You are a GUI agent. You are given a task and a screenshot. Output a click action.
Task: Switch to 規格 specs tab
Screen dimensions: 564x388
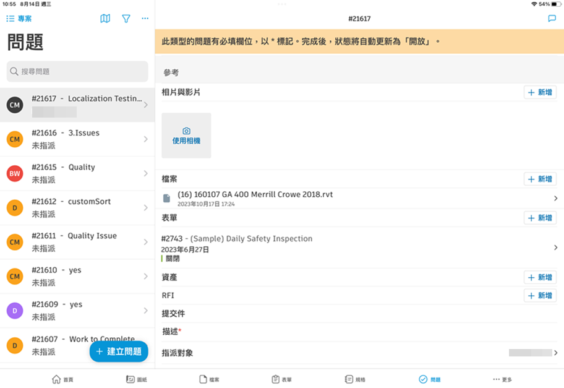355,379
